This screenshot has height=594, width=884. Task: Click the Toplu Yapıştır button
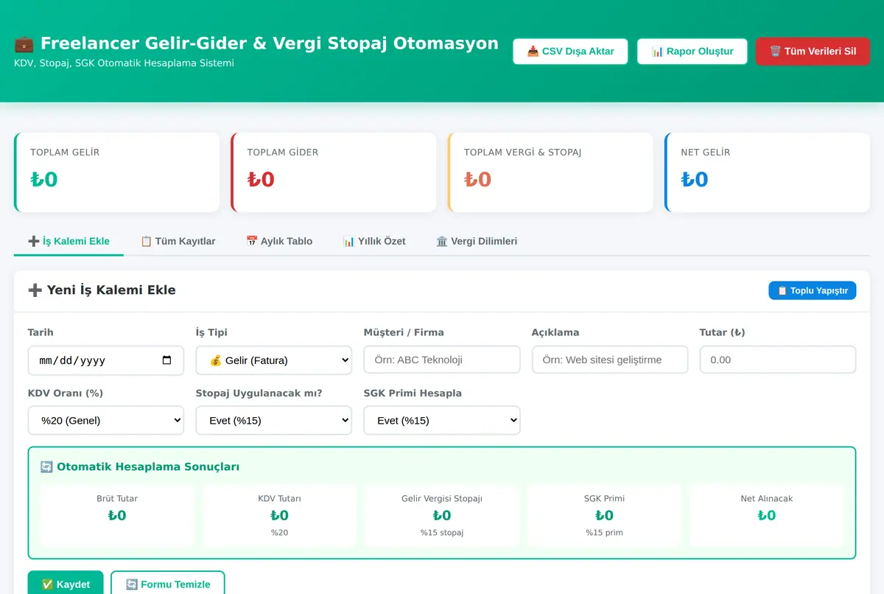tap(813, 290)
